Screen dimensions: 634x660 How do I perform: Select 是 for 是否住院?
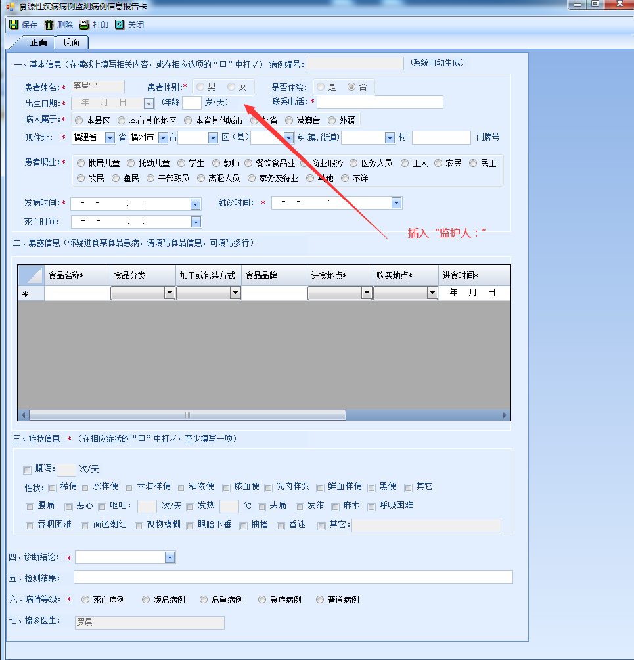pyautogui.click(x=321, y=87)
